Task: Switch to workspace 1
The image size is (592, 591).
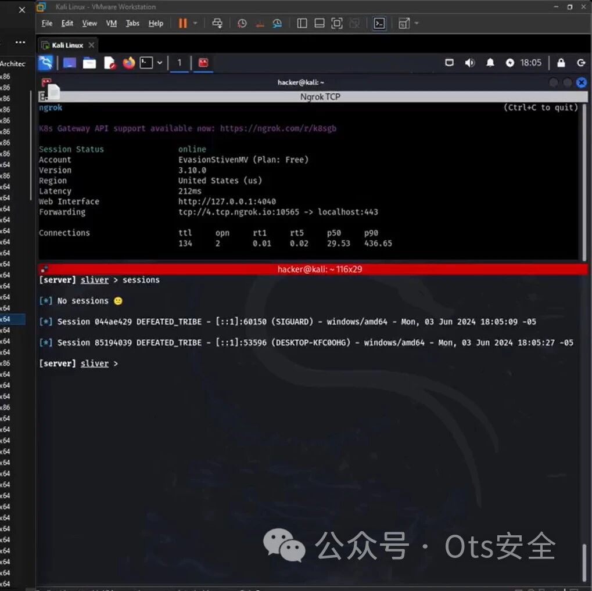Action: click(180, 63)
